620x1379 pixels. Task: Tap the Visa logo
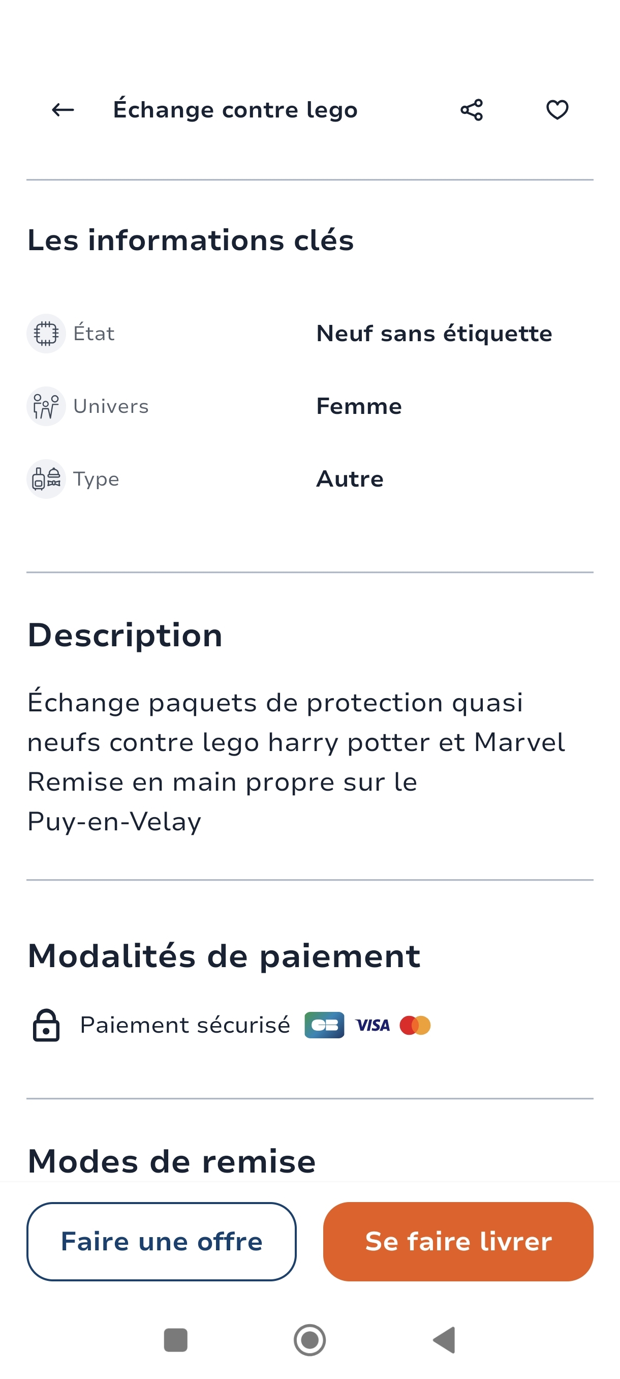pos(373,1025)
